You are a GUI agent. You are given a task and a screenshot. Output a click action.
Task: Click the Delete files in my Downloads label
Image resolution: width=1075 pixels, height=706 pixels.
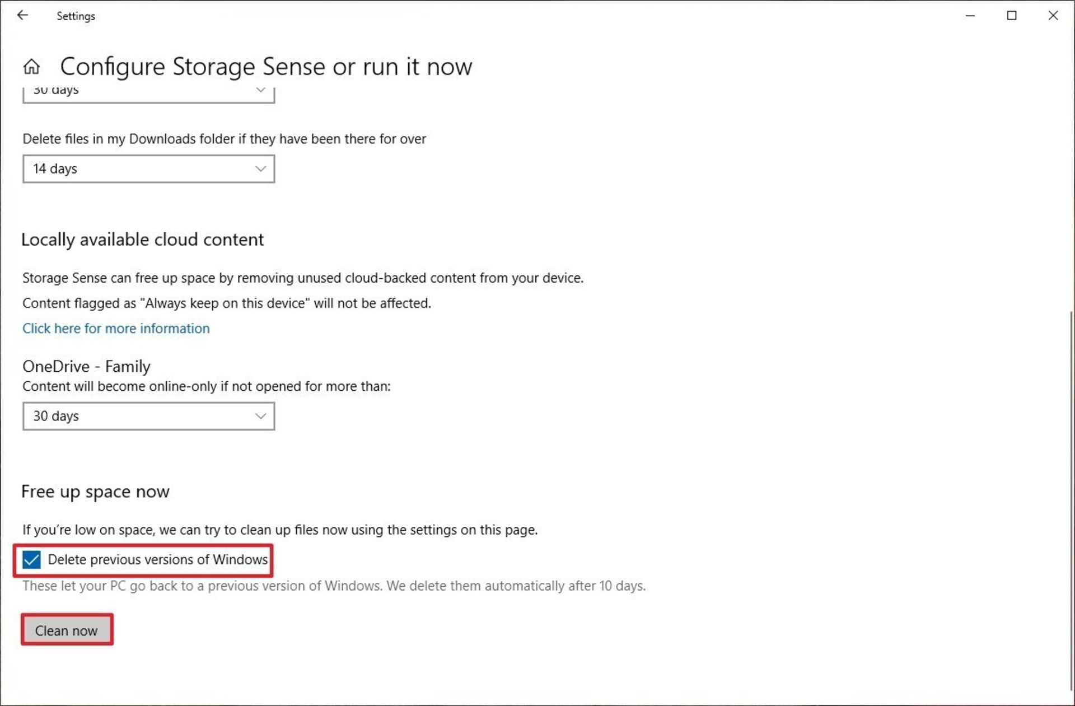tap(224, 139)
